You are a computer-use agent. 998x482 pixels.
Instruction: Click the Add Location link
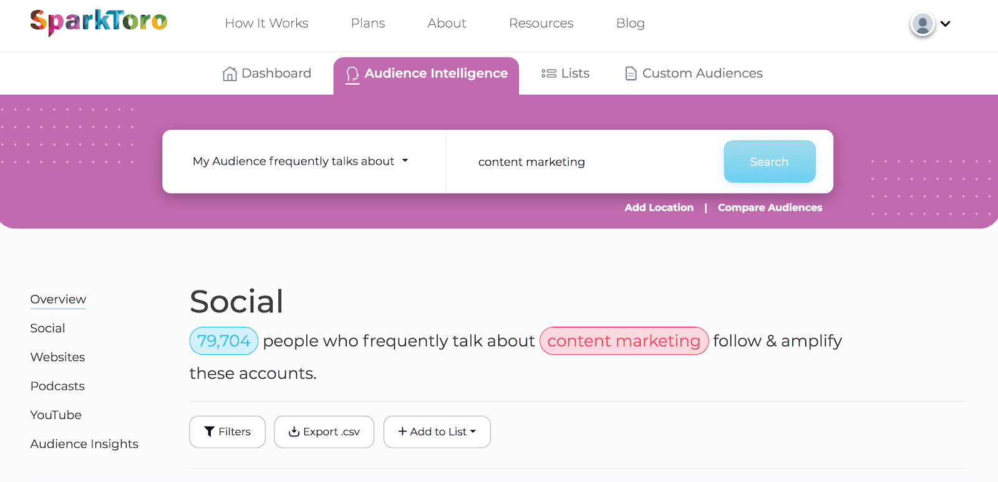point(659,208)
